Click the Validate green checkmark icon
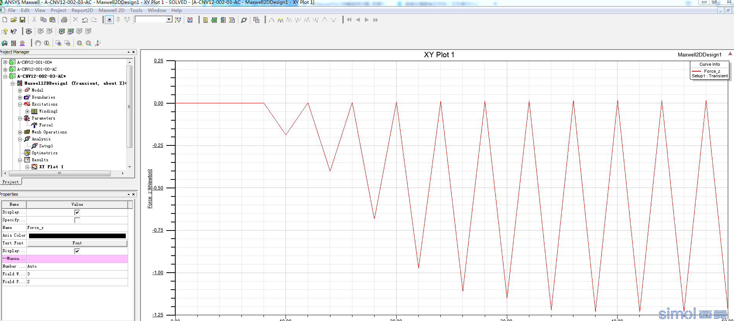The height and width of the screenshot is (321, 734). [214, 20]
